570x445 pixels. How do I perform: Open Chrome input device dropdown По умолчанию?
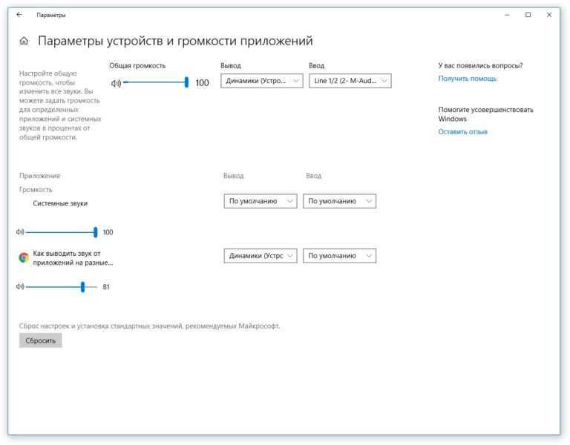(339, 256)
